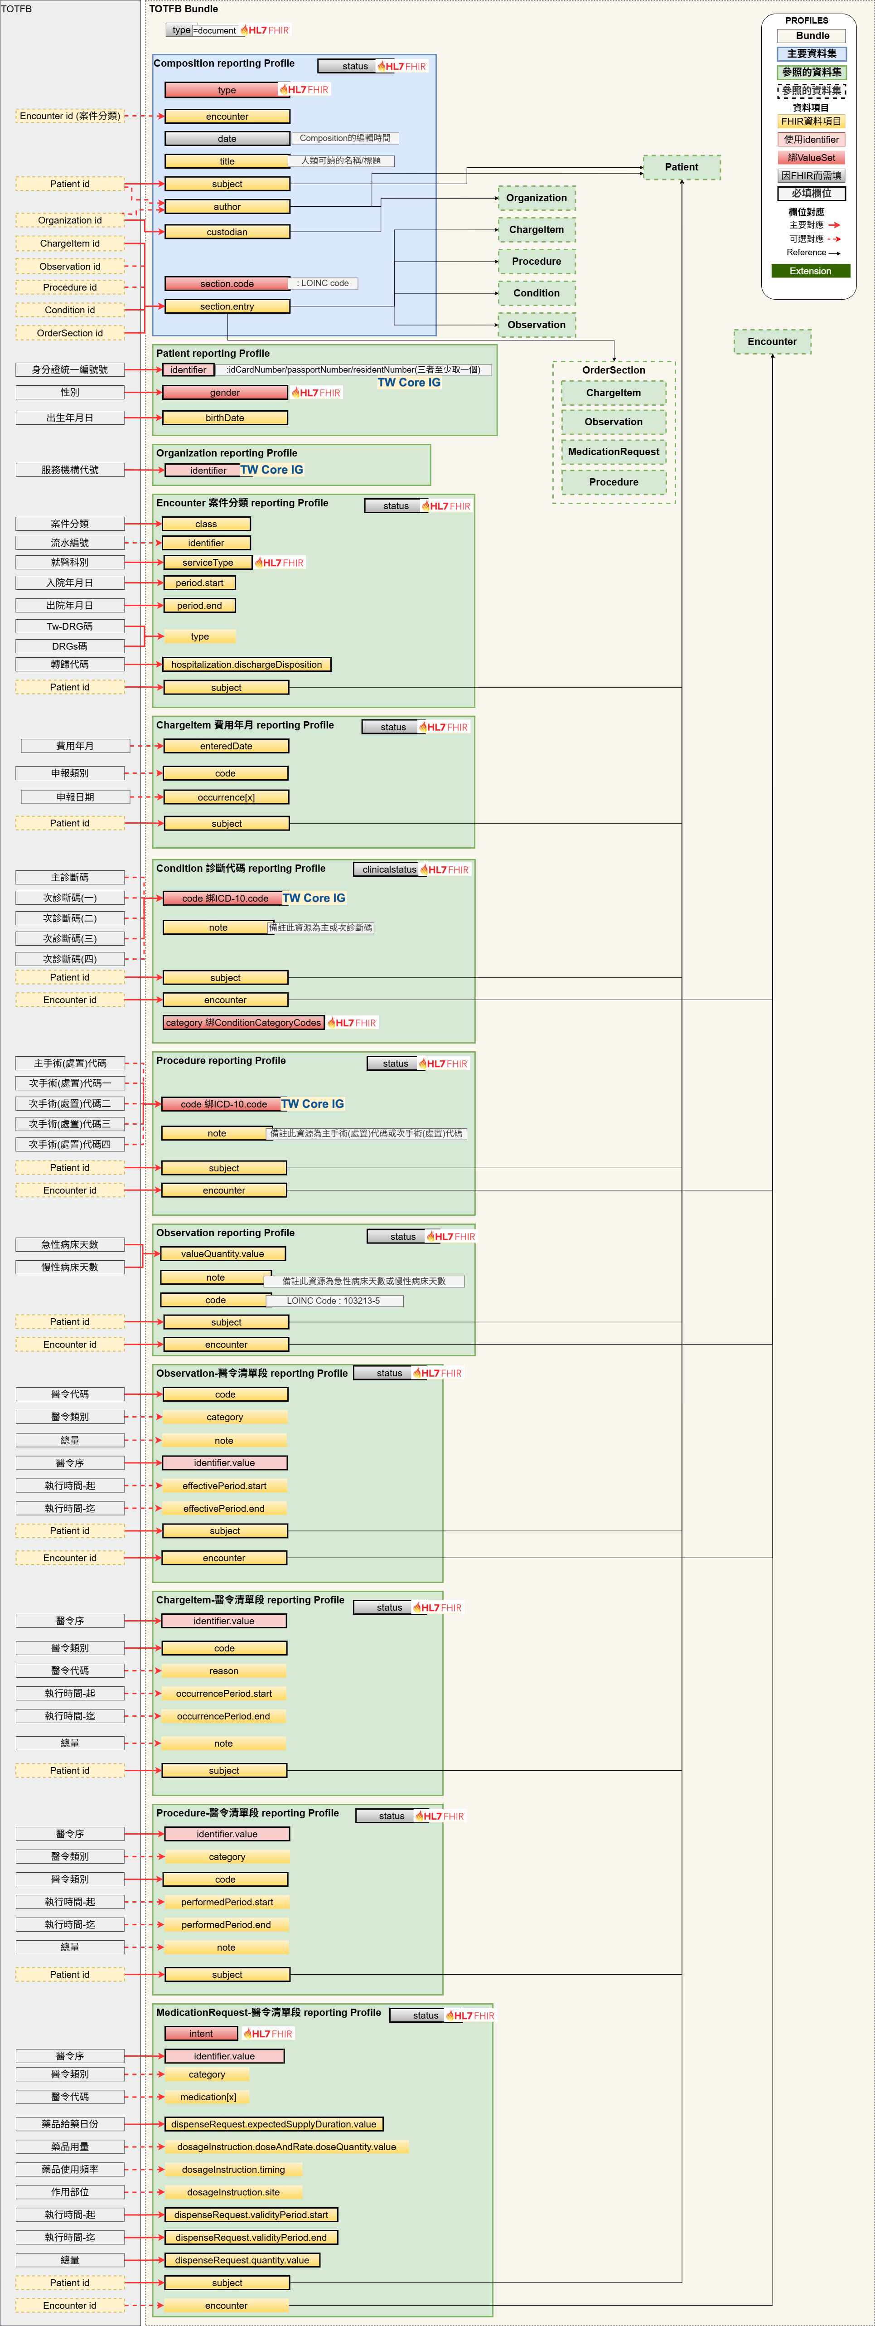Select the valueQuantity.value field
Image resolution: width=875 pixels, height=2326 pixels.
coord(223,1253)
